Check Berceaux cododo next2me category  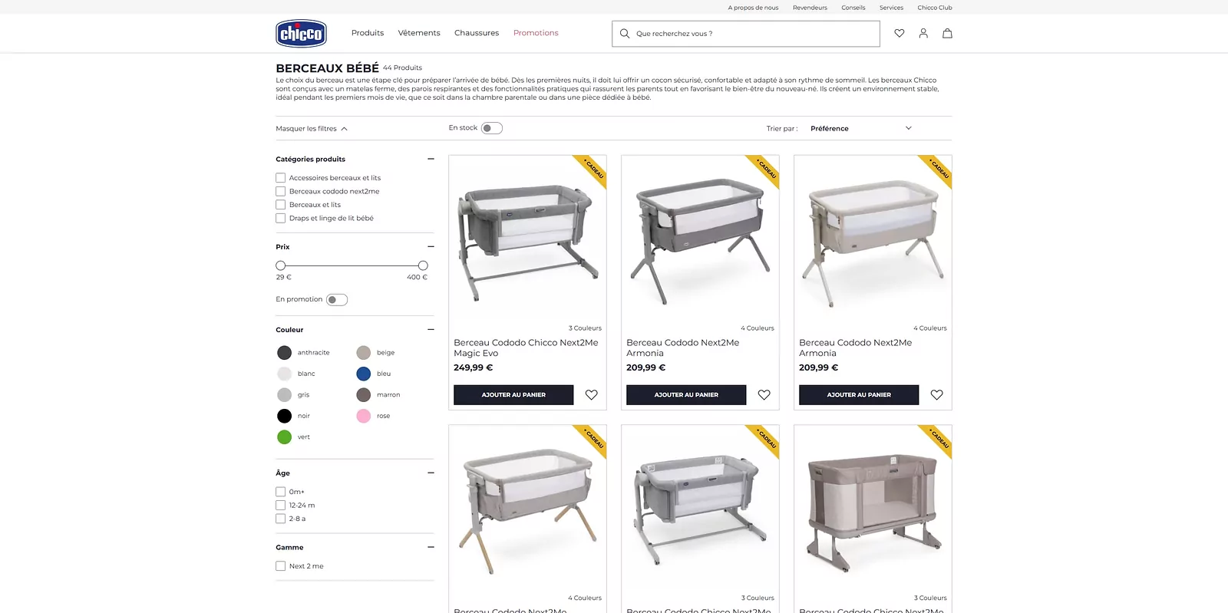(x=280, y=191)
